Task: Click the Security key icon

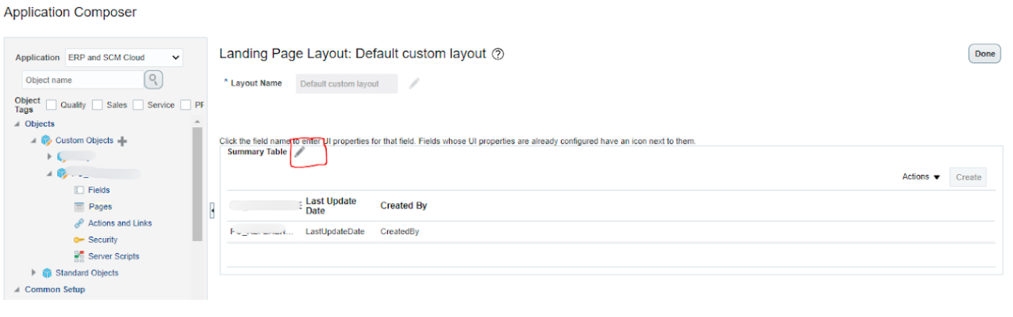Action: click(79, 240)
